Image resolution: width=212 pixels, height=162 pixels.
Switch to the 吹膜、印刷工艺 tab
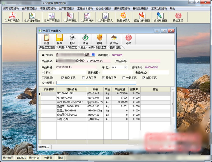[68, 47]
